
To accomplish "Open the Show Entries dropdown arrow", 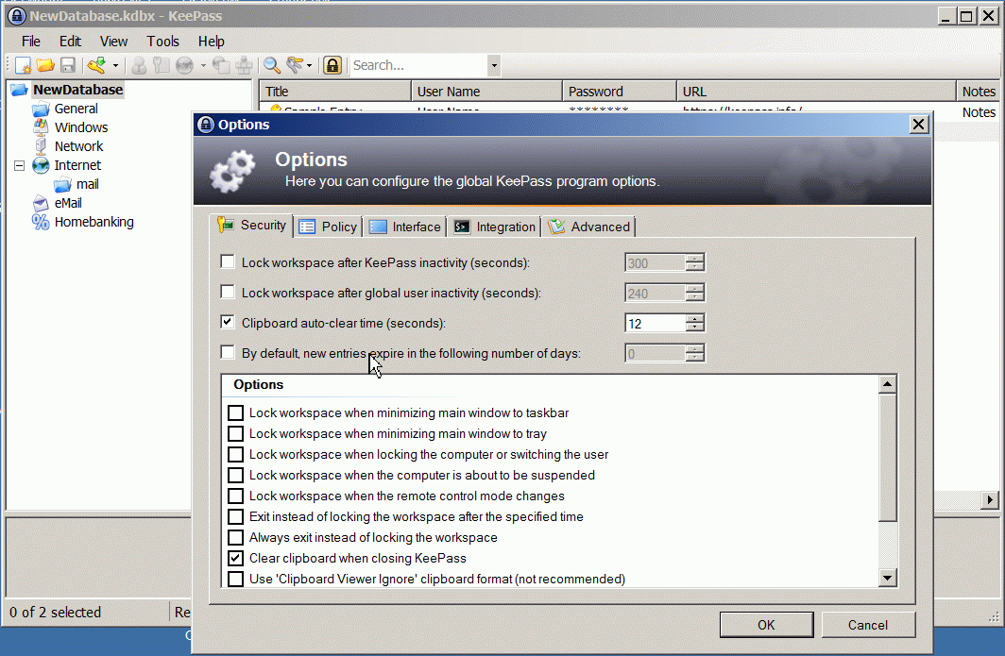I will tap(310, 65).
